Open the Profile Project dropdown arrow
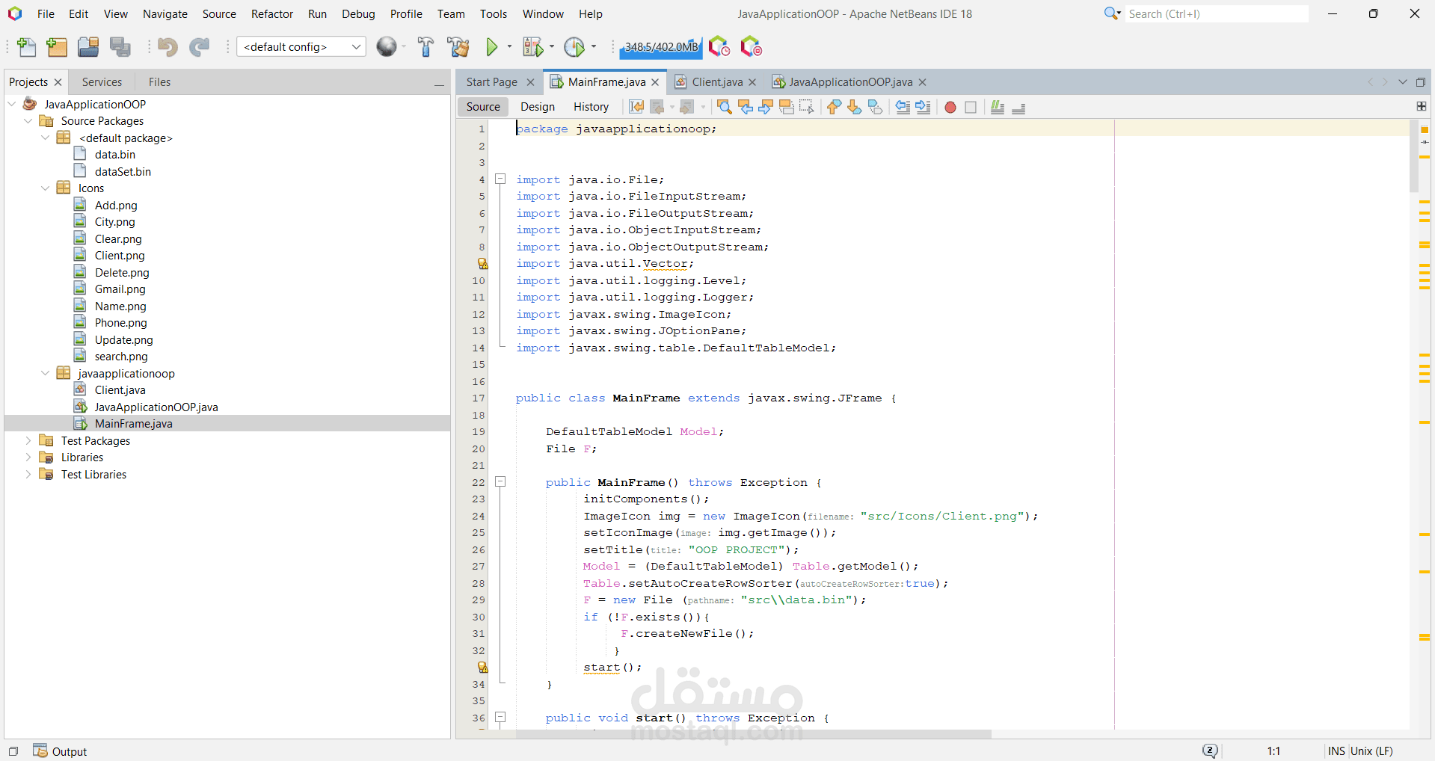 [594, 47]
